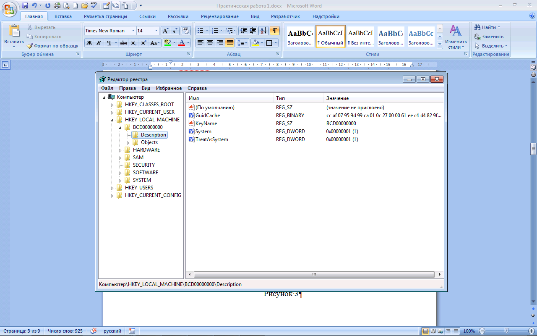
Task: Click the registry horizontal scrollbar
Action: [x=314, y=274]
